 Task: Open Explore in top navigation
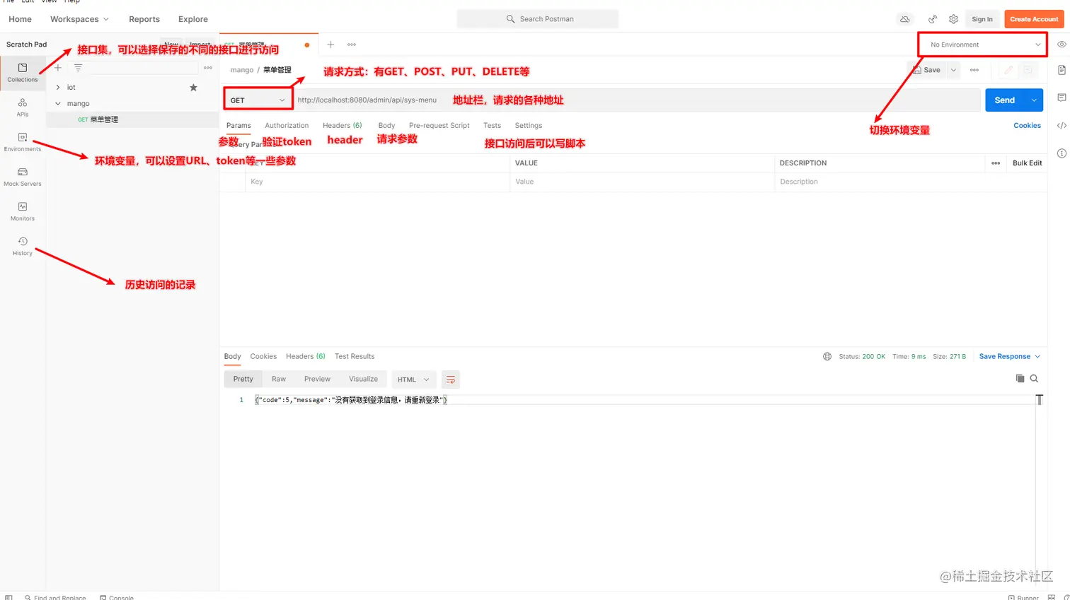(x=193, y=19)
